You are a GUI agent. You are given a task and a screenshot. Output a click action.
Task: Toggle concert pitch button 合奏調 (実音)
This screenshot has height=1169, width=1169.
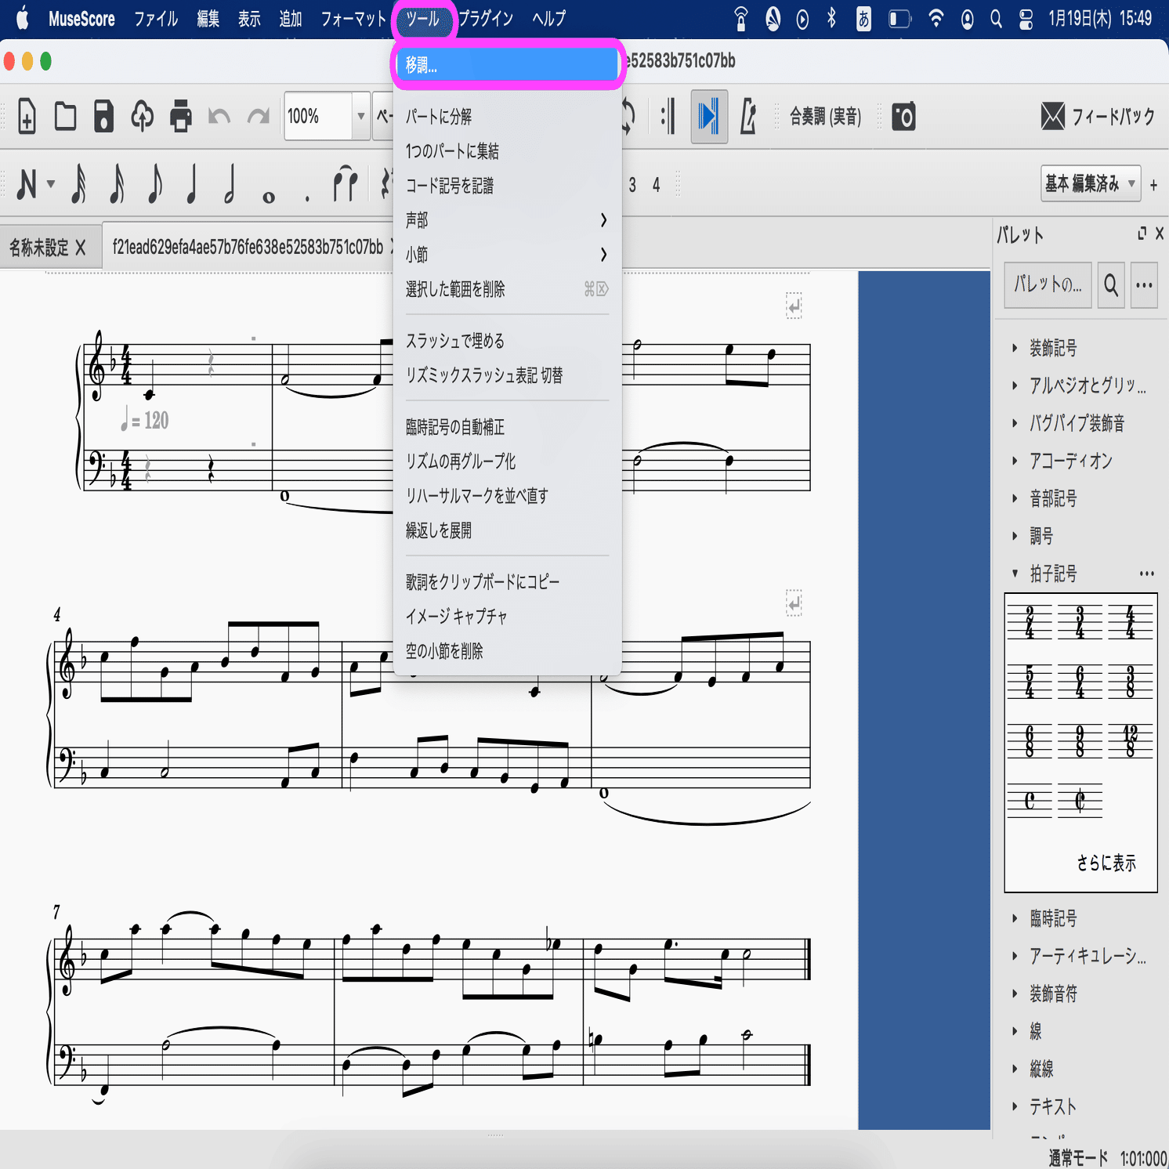[x=825, y=117]
